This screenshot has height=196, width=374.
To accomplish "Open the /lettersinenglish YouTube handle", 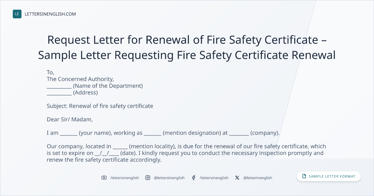I will click(125, 178).
